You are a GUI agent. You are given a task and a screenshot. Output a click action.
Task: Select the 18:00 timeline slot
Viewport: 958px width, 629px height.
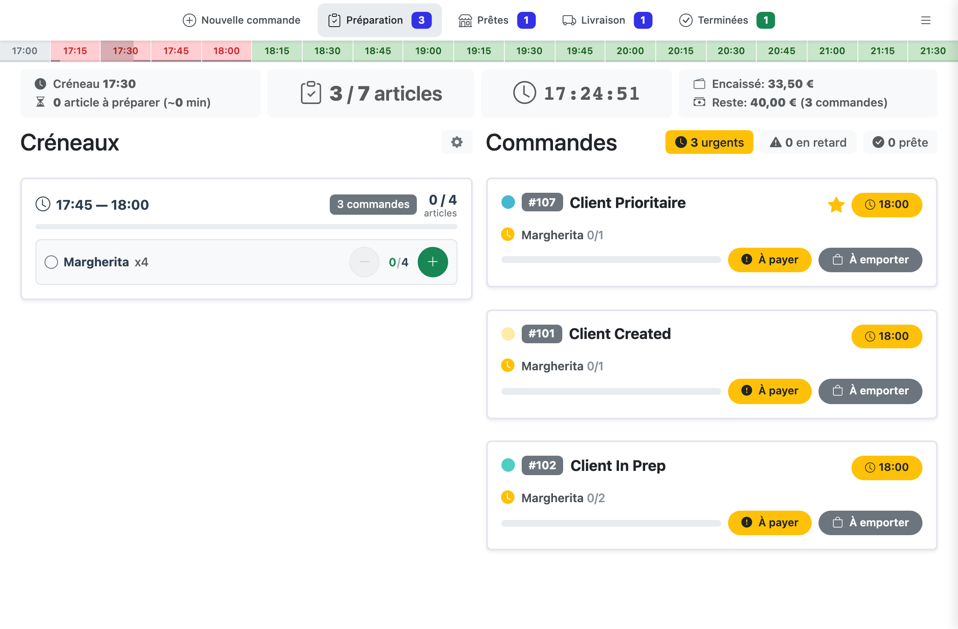click(x=227, y=51)
